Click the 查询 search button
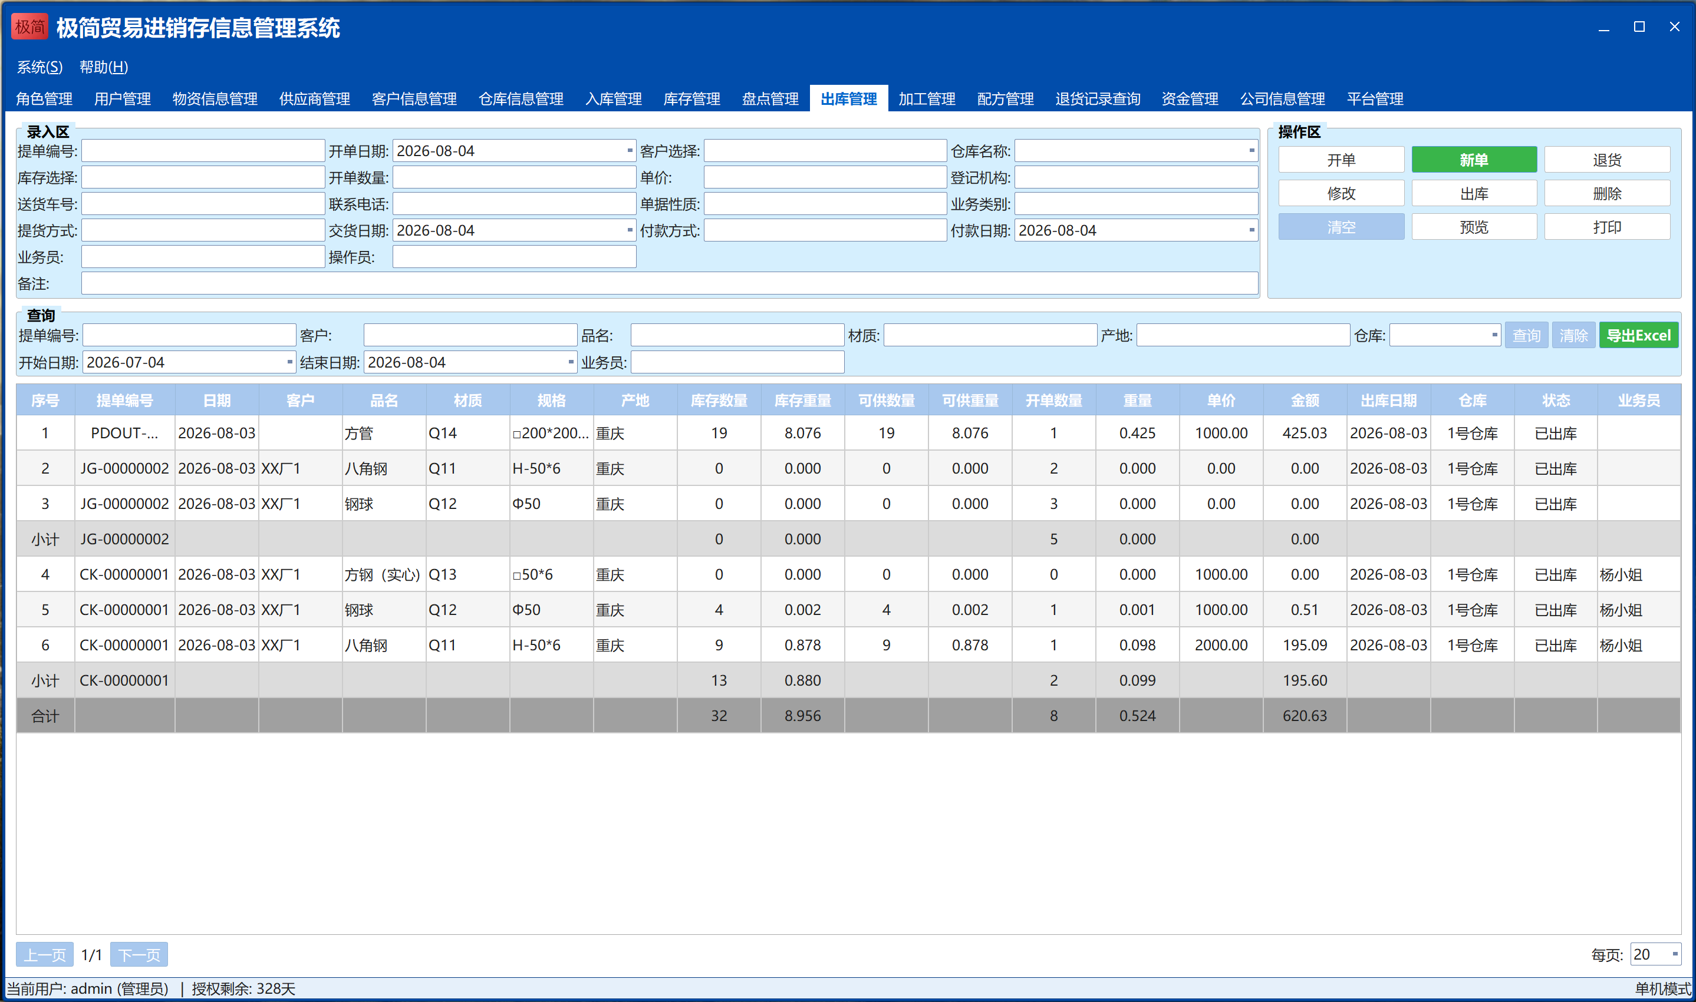The width and height of the screenshot is (1696, 1002). point(1526,336)
